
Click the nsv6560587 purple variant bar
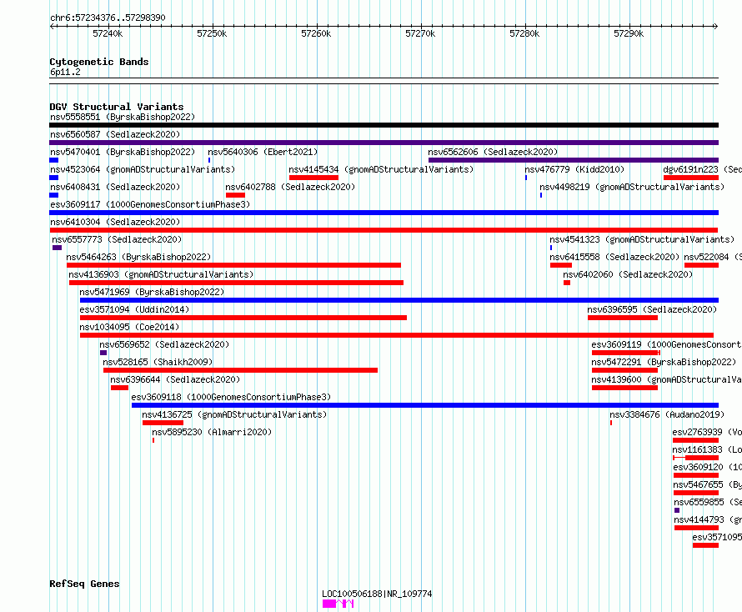pyautogui.click(x=384, y=143)
